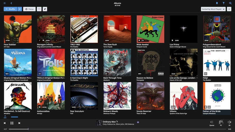
Task: Open the Ordinary Man now playing title
Action: pyautogui.click(x=109, y=122)
